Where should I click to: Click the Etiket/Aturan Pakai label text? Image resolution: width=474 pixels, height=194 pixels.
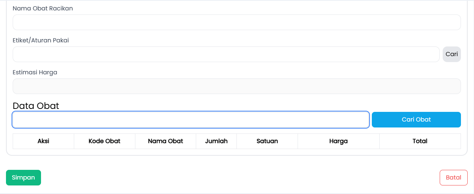tap(41, 41)
